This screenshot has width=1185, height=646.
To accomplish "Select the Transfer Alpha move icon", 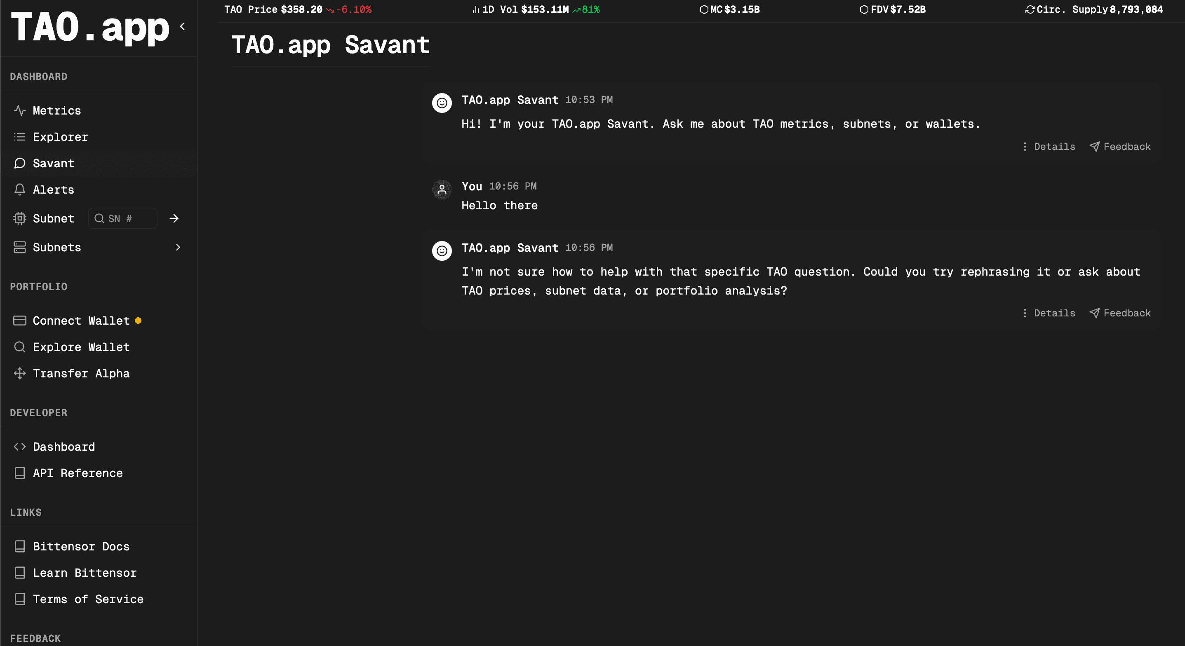I will click(x=19, y=373).
